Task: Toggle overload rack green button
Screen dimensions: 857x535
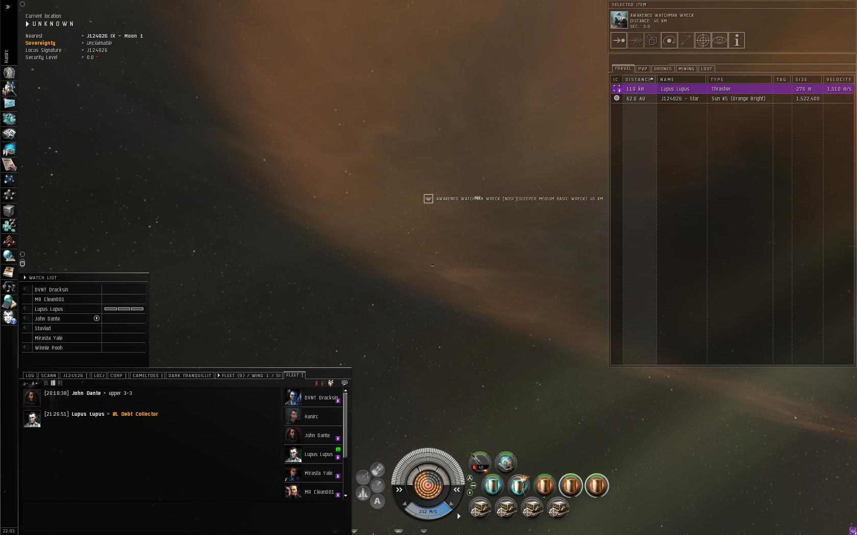Action: [470, 493]
